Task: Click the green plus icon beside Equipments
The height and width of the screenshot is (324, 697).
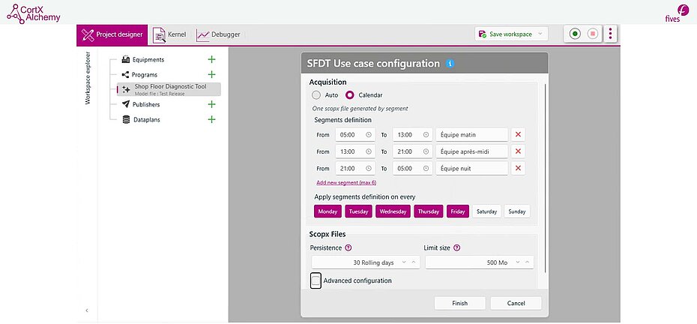Action: [x=211, y=59]
